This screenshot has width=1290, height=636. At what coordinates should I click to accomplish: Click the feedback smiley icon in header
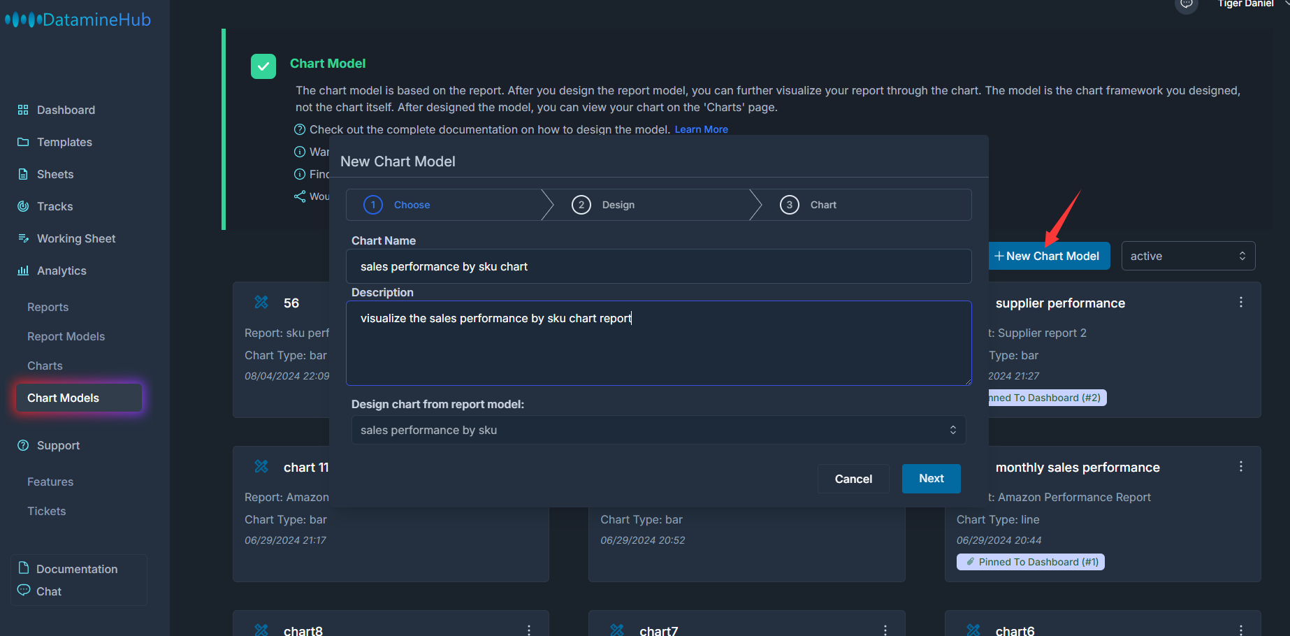[1187, 4]
